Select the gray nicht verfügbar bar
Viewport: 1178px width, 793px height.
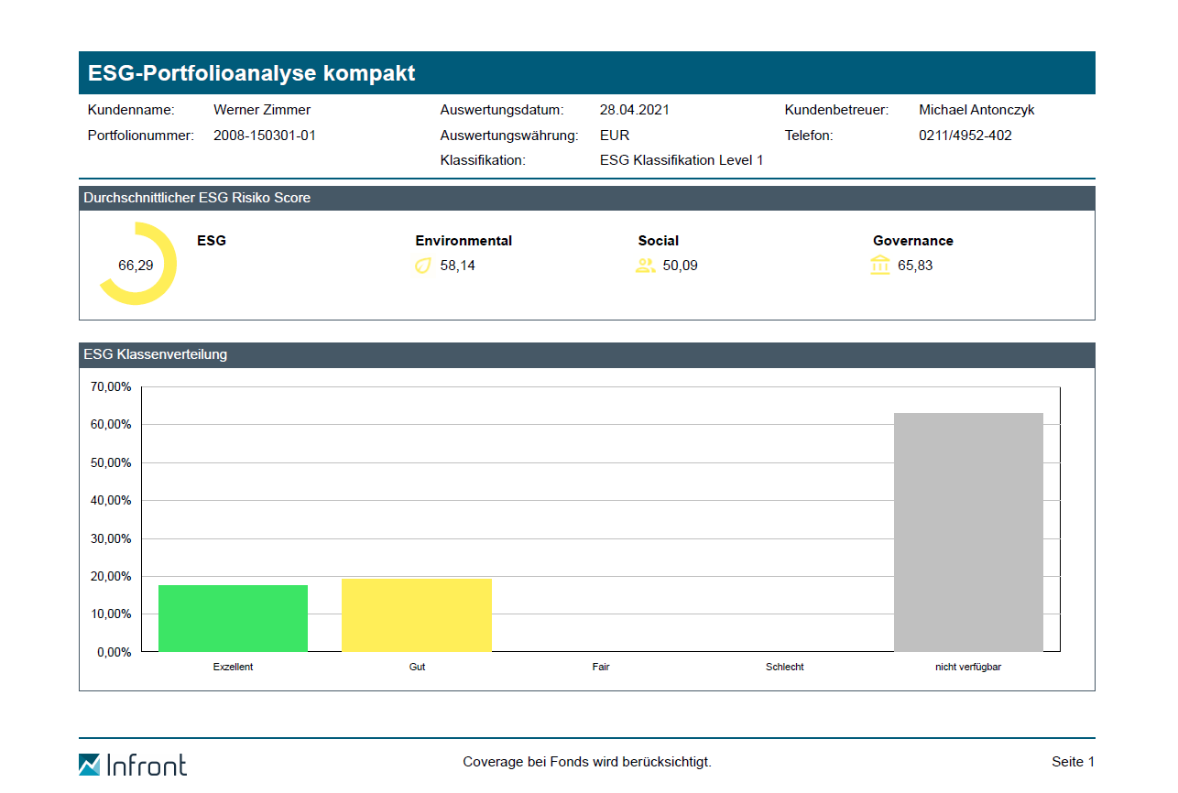pos(968,532)
